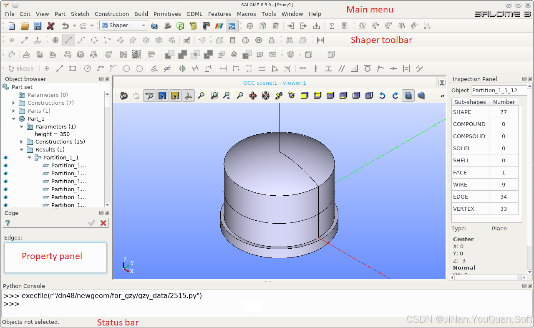Open the GDML menu
The width and height of the screenshot is (534, 328).
[x=194, y=14]
